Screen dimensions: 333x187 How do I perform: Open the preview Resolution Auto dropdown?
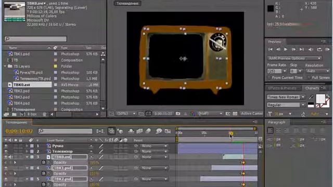coord(317,71)
